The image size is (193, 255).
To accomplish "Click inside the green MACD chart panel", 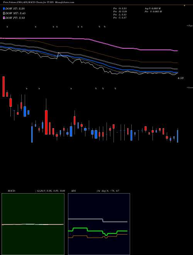I will (x=33, y=224).
